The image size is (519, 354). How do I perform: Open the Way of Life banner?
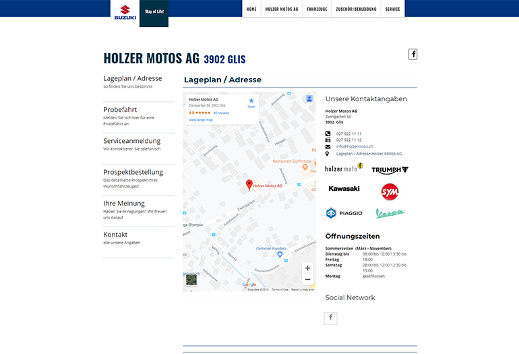click(x=154, y=13)
